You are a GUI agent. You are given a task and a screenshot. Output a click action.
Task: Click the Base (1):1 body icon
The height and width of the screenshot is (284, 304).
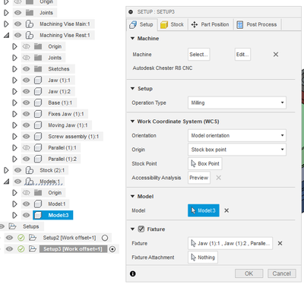point(38,103)
